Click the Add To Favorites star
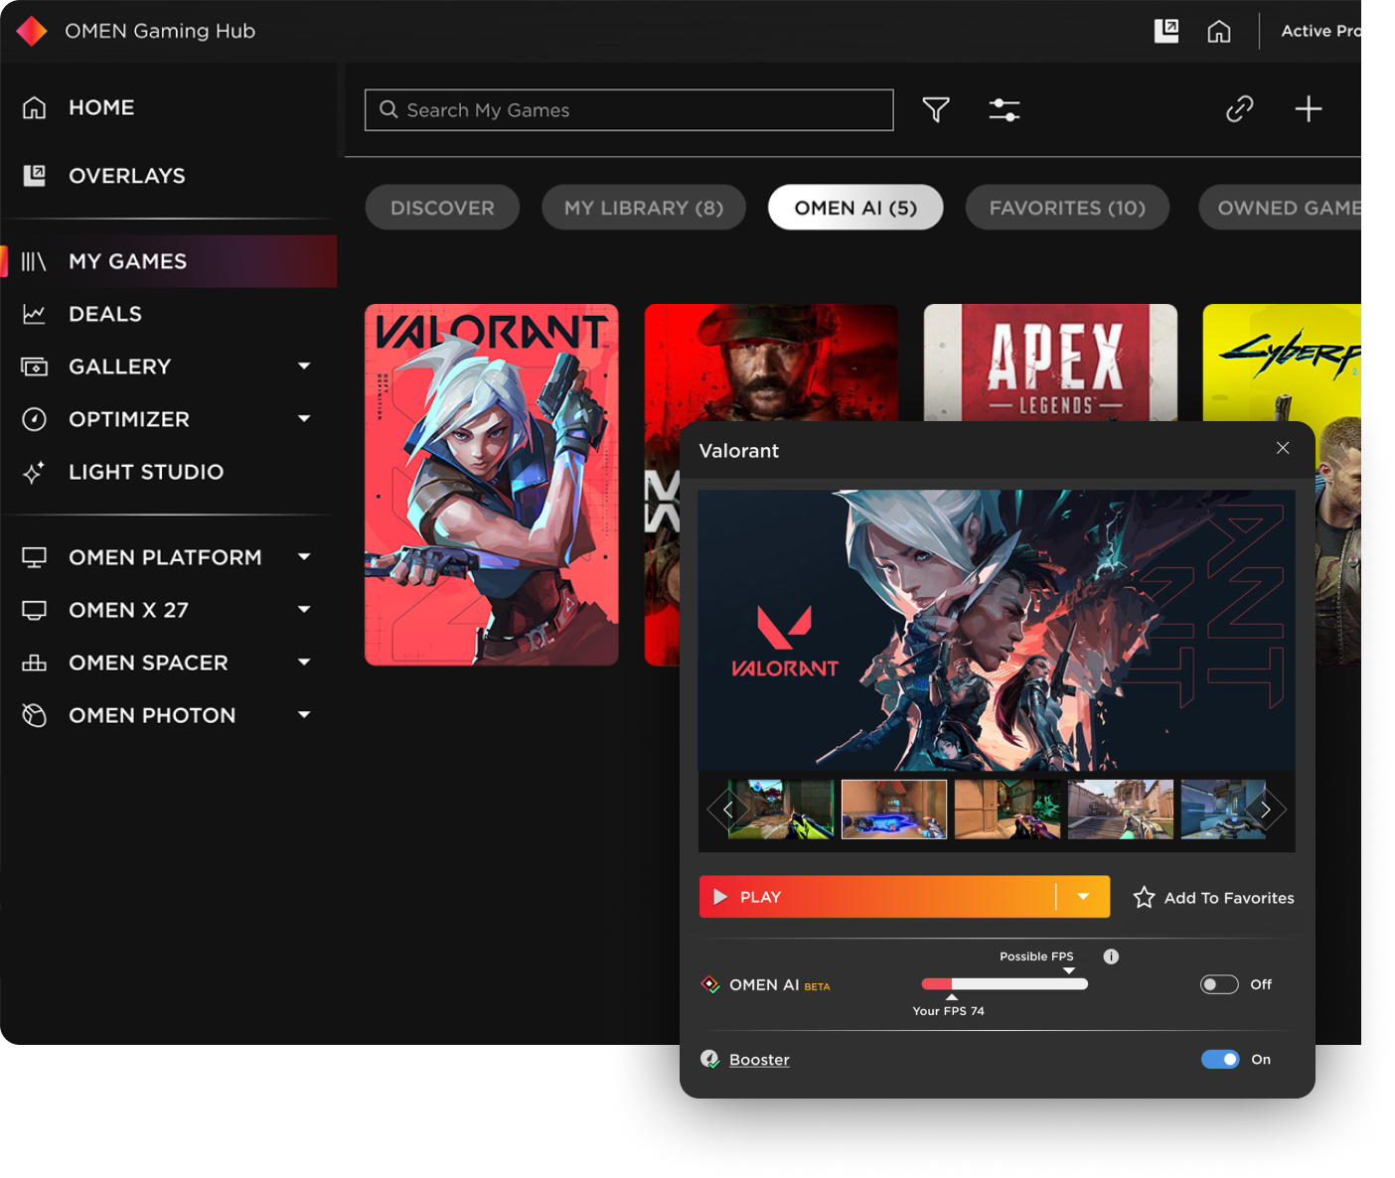The width and height of the screenshot is (1395, 1178). pyautogui.click(x=1144, y=898)
